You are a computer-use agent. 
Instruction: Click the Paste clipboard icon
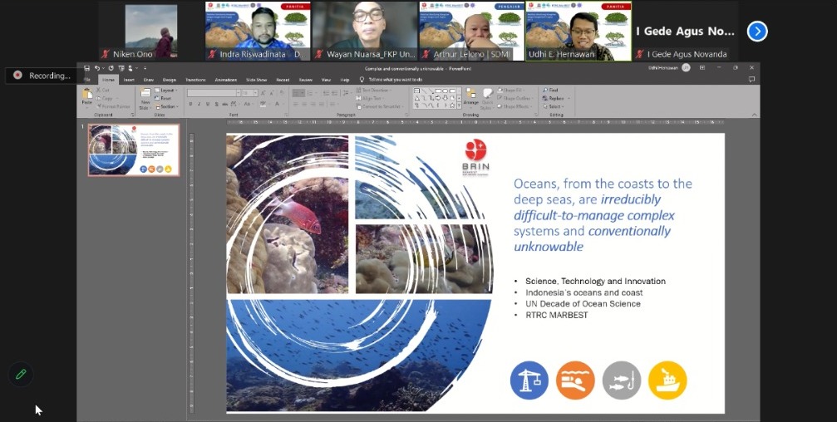[86, 96]
